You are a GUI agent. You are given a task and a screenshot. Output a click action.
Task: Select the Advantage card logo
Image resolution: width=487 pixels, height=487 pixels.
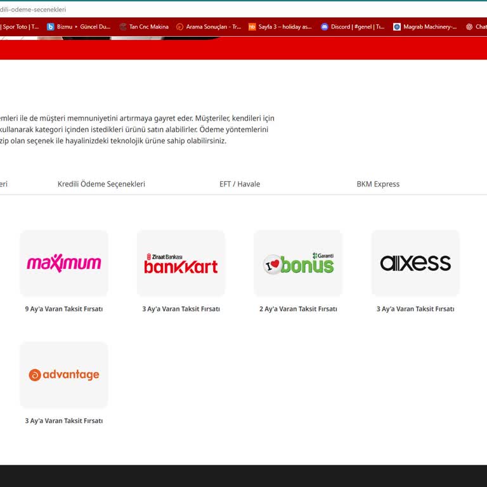click(x=64, y=375)
